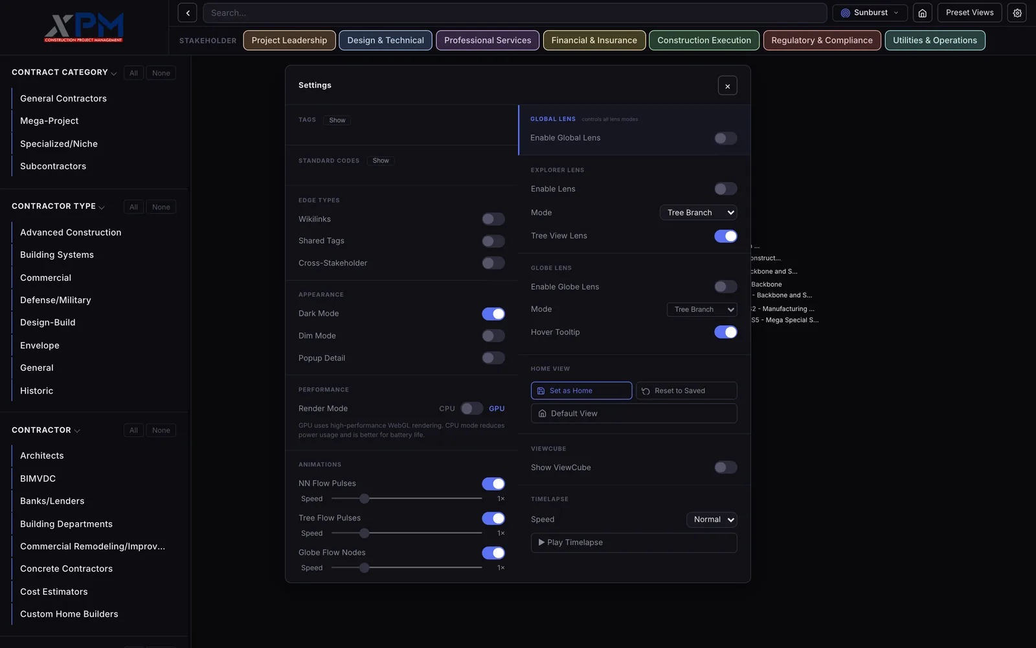1036x648 pixels.
Task: Show Standard Codes in settings
Action: tap(381, 161)
